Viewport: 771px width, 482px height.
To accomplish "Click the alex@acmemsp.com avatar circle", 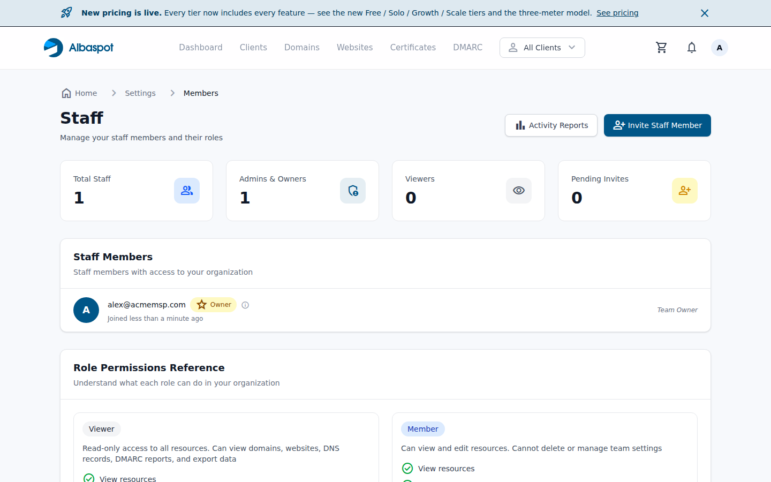I will point(86,310).
